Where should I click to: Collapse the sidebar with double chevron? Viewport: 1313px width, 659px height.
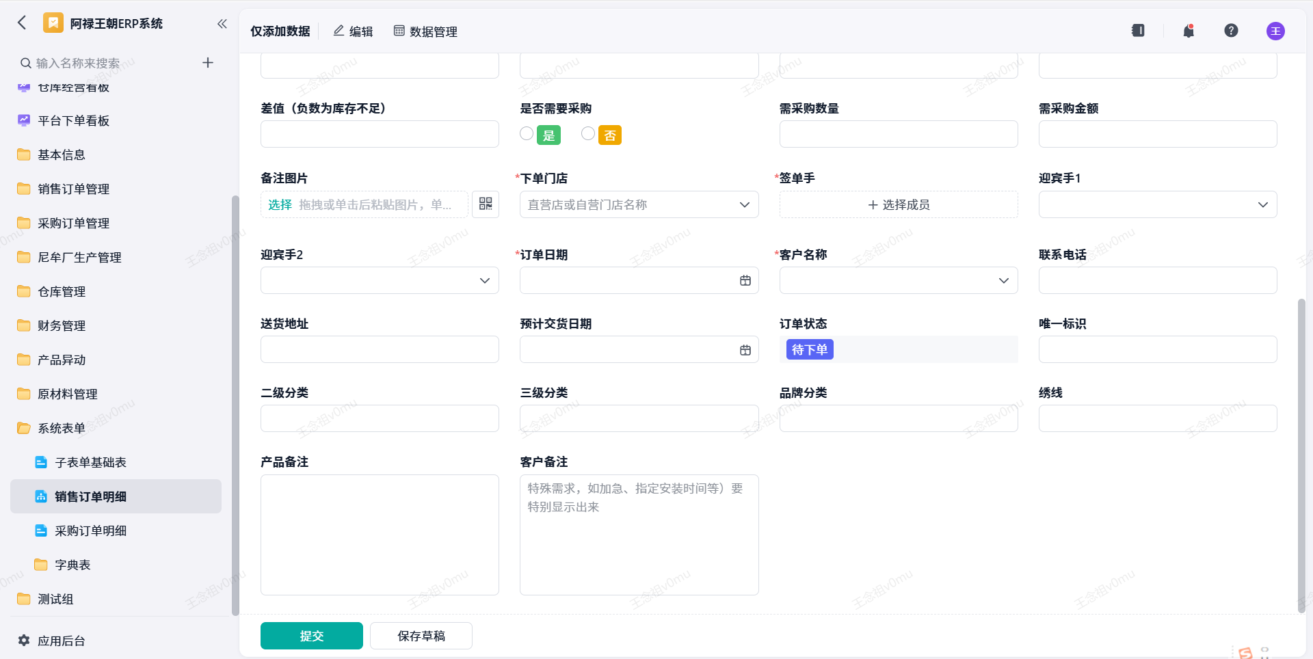[x=222, y=24]
